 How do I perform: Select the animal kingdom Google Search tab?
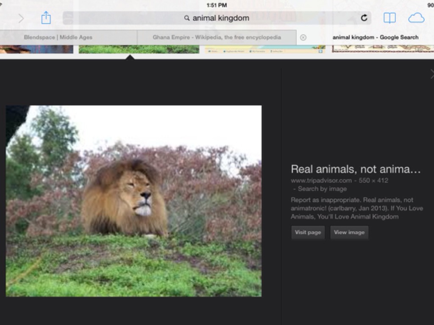375,37
